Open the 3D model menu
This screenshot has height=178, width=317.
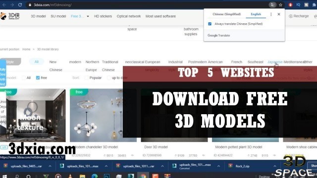[x=38, y=16]
